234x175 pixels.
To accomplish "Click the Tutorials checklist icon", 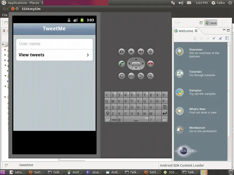I will (x=180, y=73).
